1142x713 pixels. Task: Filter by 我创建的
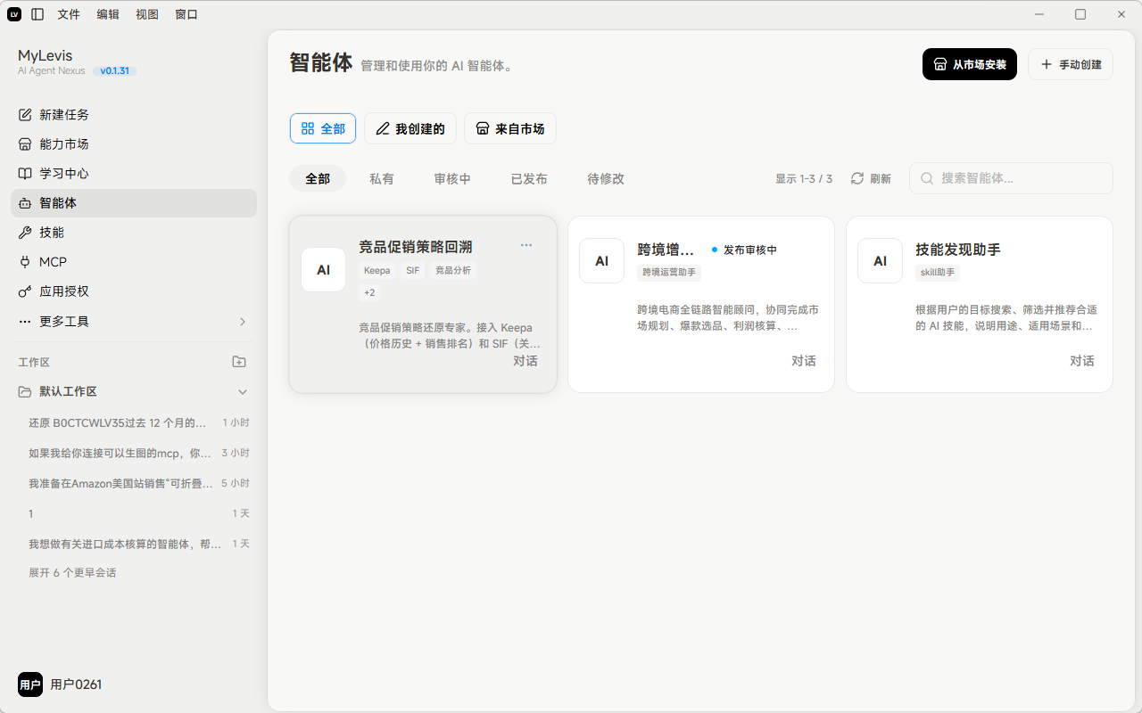[410, 128]
